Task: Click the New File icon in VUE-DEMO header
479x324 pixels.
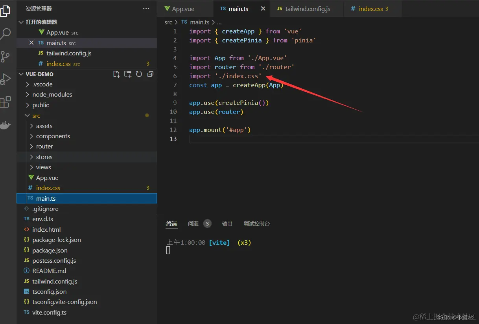Action: (x=116, y=74)
